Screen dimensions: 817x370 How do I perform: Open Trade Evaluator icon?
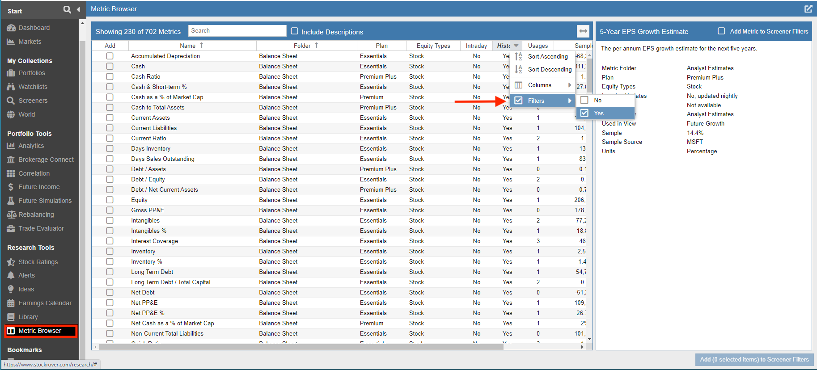(11, 228)
